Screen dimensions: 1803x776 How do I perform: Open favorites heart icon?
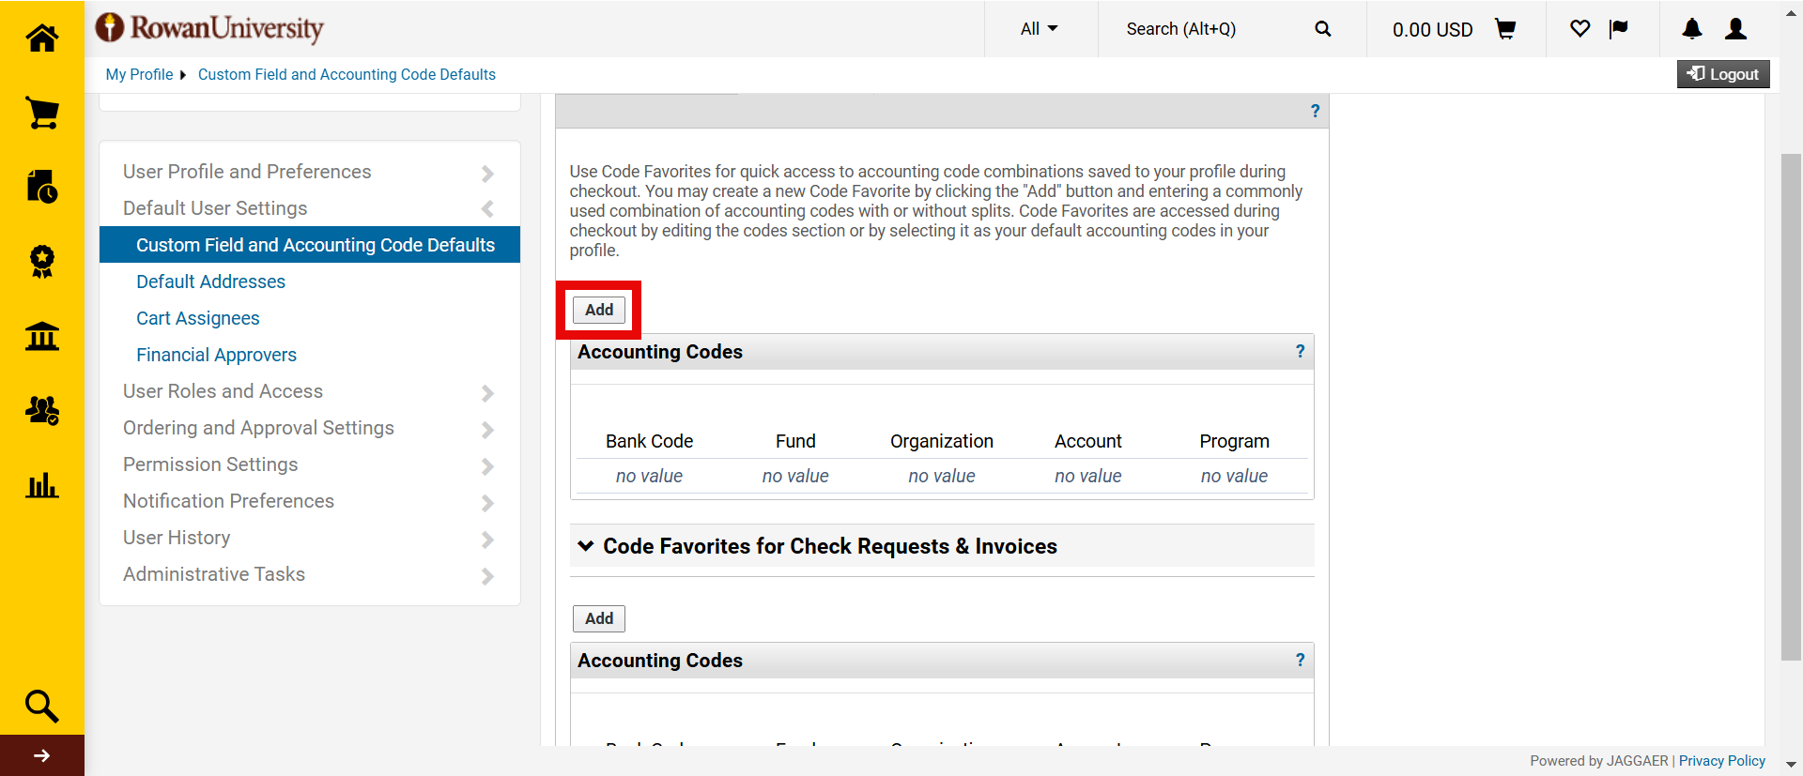click(x=1580, y=29)
